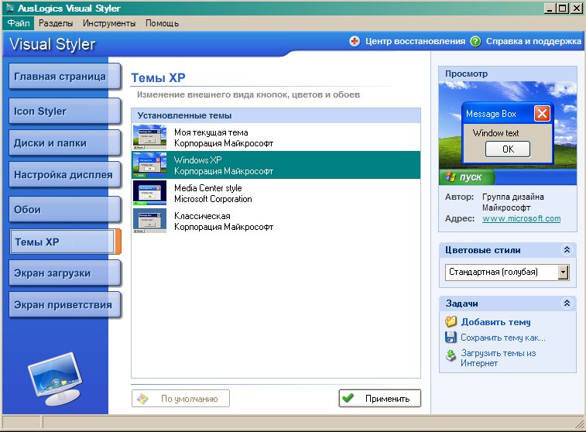The height and width of the screenshot is (432, 586).
Task: Open the Настройка дисплея section
Action: point(65,175)
